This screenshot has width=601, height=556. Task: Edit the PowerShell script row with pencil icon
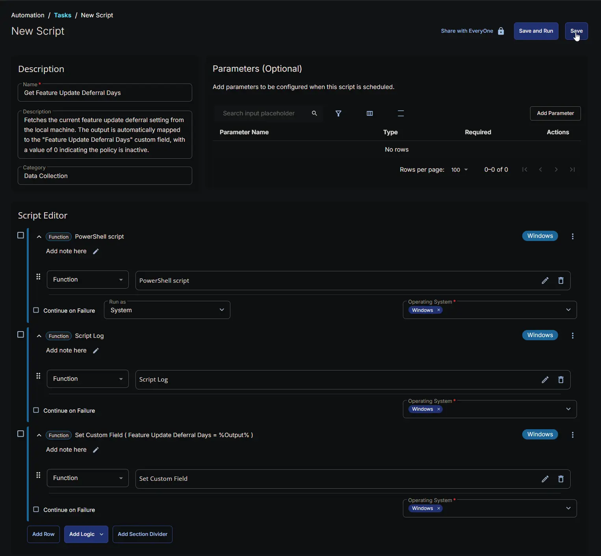click(545, 281)
